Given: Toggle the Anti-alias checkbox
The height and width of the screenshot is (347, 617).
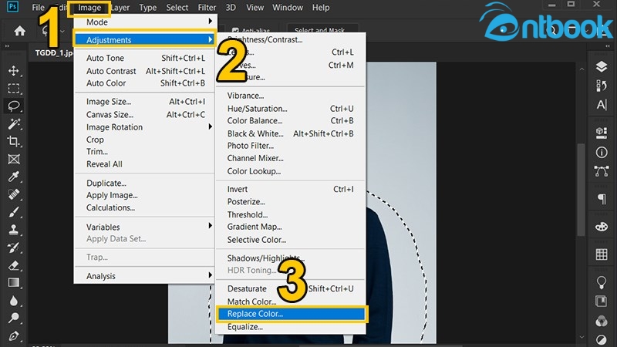Looking at the screenshot, I should [235, 31].
